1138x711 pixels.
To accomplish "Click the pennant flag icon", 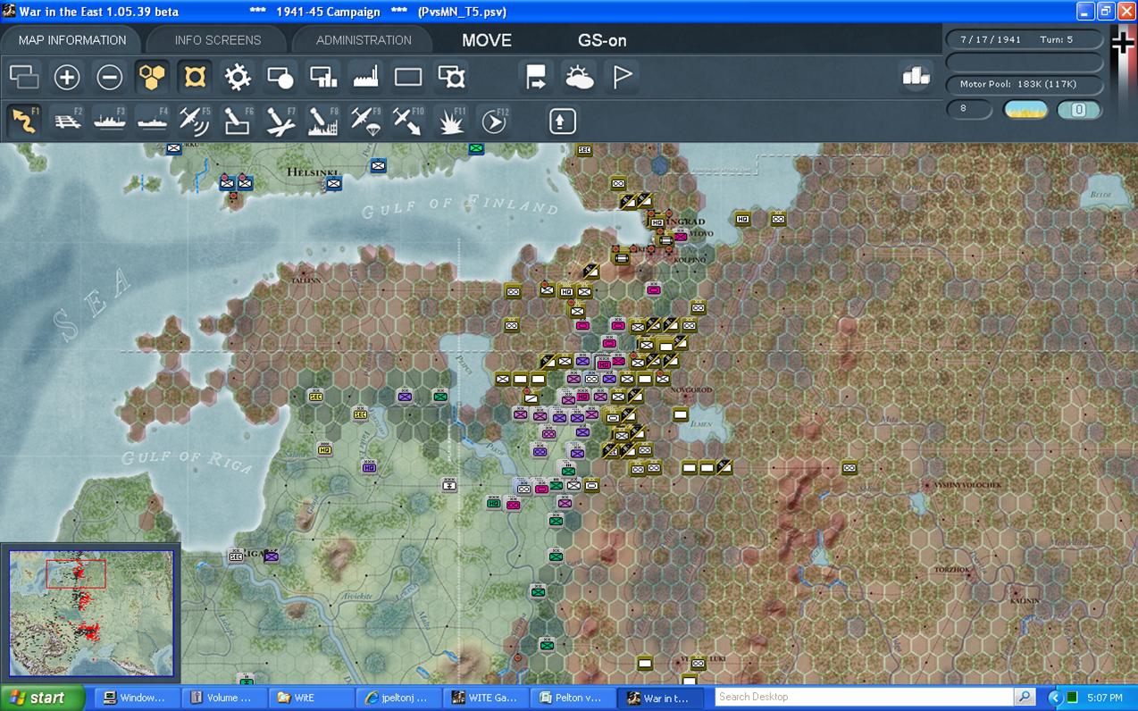I will tap(622, 77).
